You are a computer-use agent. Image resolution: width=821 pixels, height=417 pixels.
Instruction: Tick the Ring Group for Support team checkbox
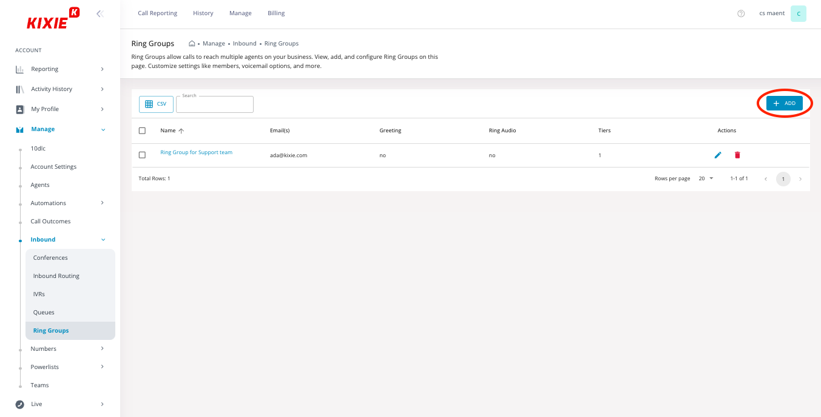pos(142,155)
